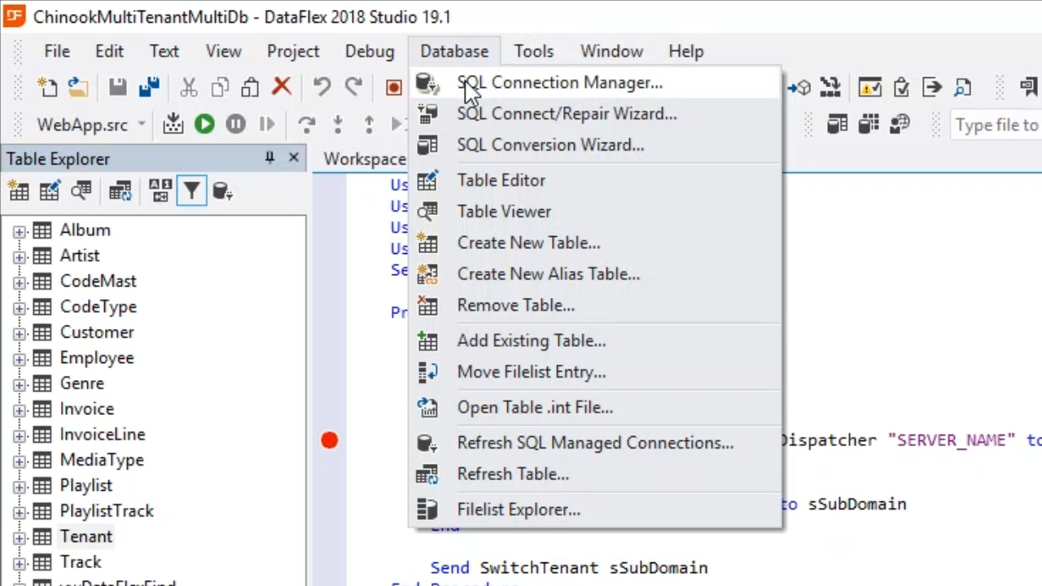The image size is (1042, 586).
Task: Click the Save All toolbar icon
Action: pos(149,87)
